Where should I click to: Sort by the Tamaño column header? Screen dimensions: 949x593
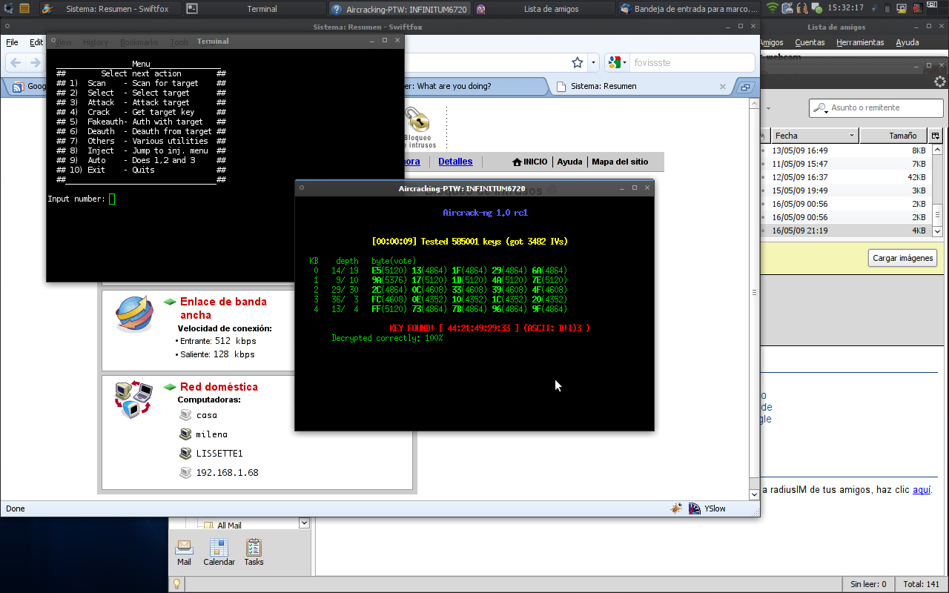pyautogui.click(x=894, y=136)
